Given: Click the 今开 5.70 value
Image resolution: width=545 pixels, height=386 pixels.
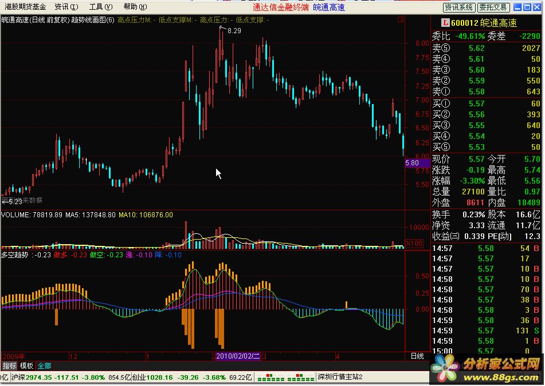Looking at the screenshot, I should (532, 159).
